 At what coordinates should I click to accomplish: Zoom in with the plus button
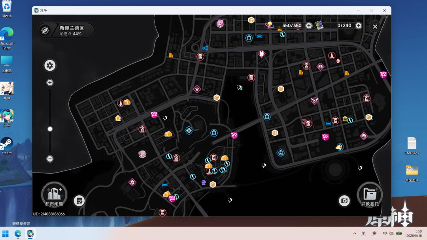point(50,82)
